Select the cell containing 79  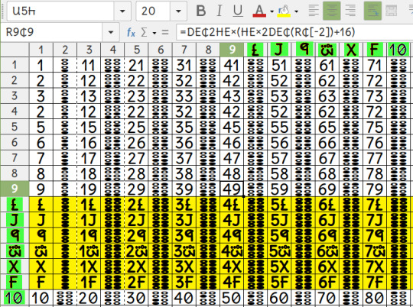pos(375,189)
